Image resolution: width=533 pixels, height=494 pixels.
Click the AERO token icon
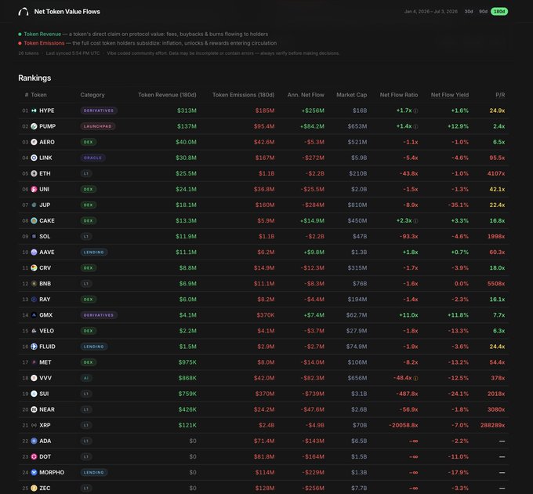(x=34, y=142)
